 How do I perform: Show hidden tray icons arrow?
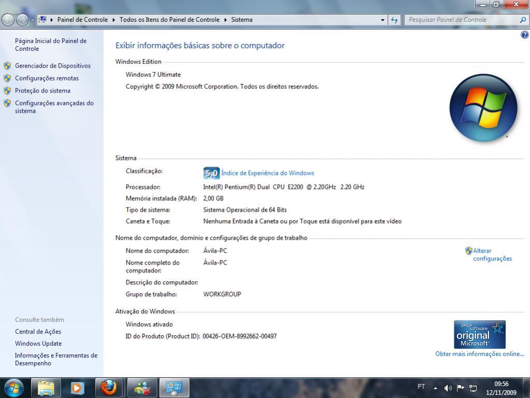(436, 388)
